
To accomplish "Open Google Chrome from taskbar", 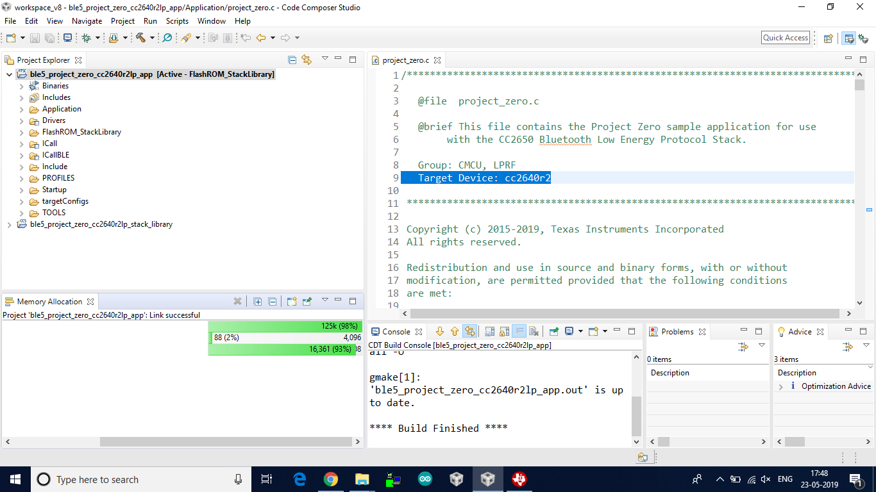I will click(330, 479).
